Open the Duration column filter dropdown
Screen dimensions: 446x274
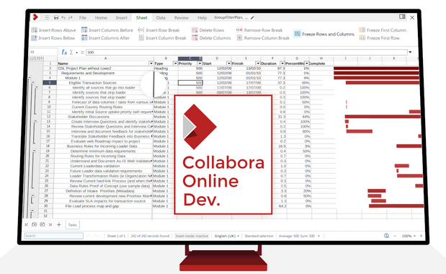point(282,63)
